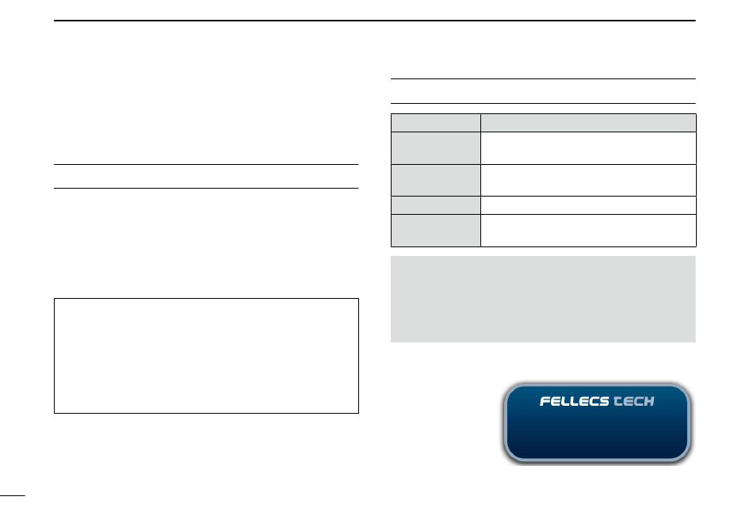Select the wide gray header cell of the table
753x531 pixels.
(588, 123)
